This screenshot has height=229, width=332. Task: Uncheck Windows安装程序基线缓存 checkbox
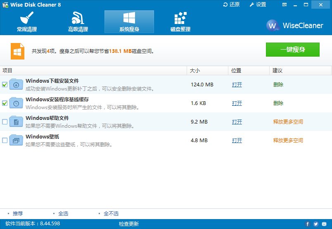[x=5, y=103]
